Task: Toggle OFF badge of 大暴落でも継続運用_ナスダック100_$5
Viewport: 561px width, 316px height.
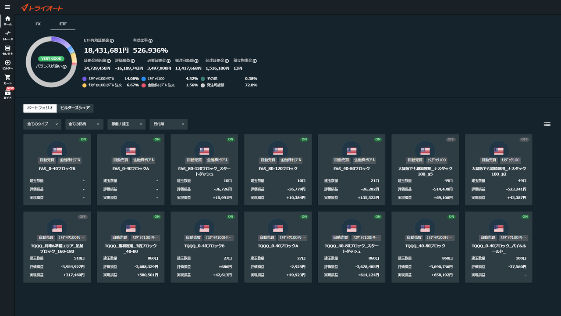Action: point(451,139)
